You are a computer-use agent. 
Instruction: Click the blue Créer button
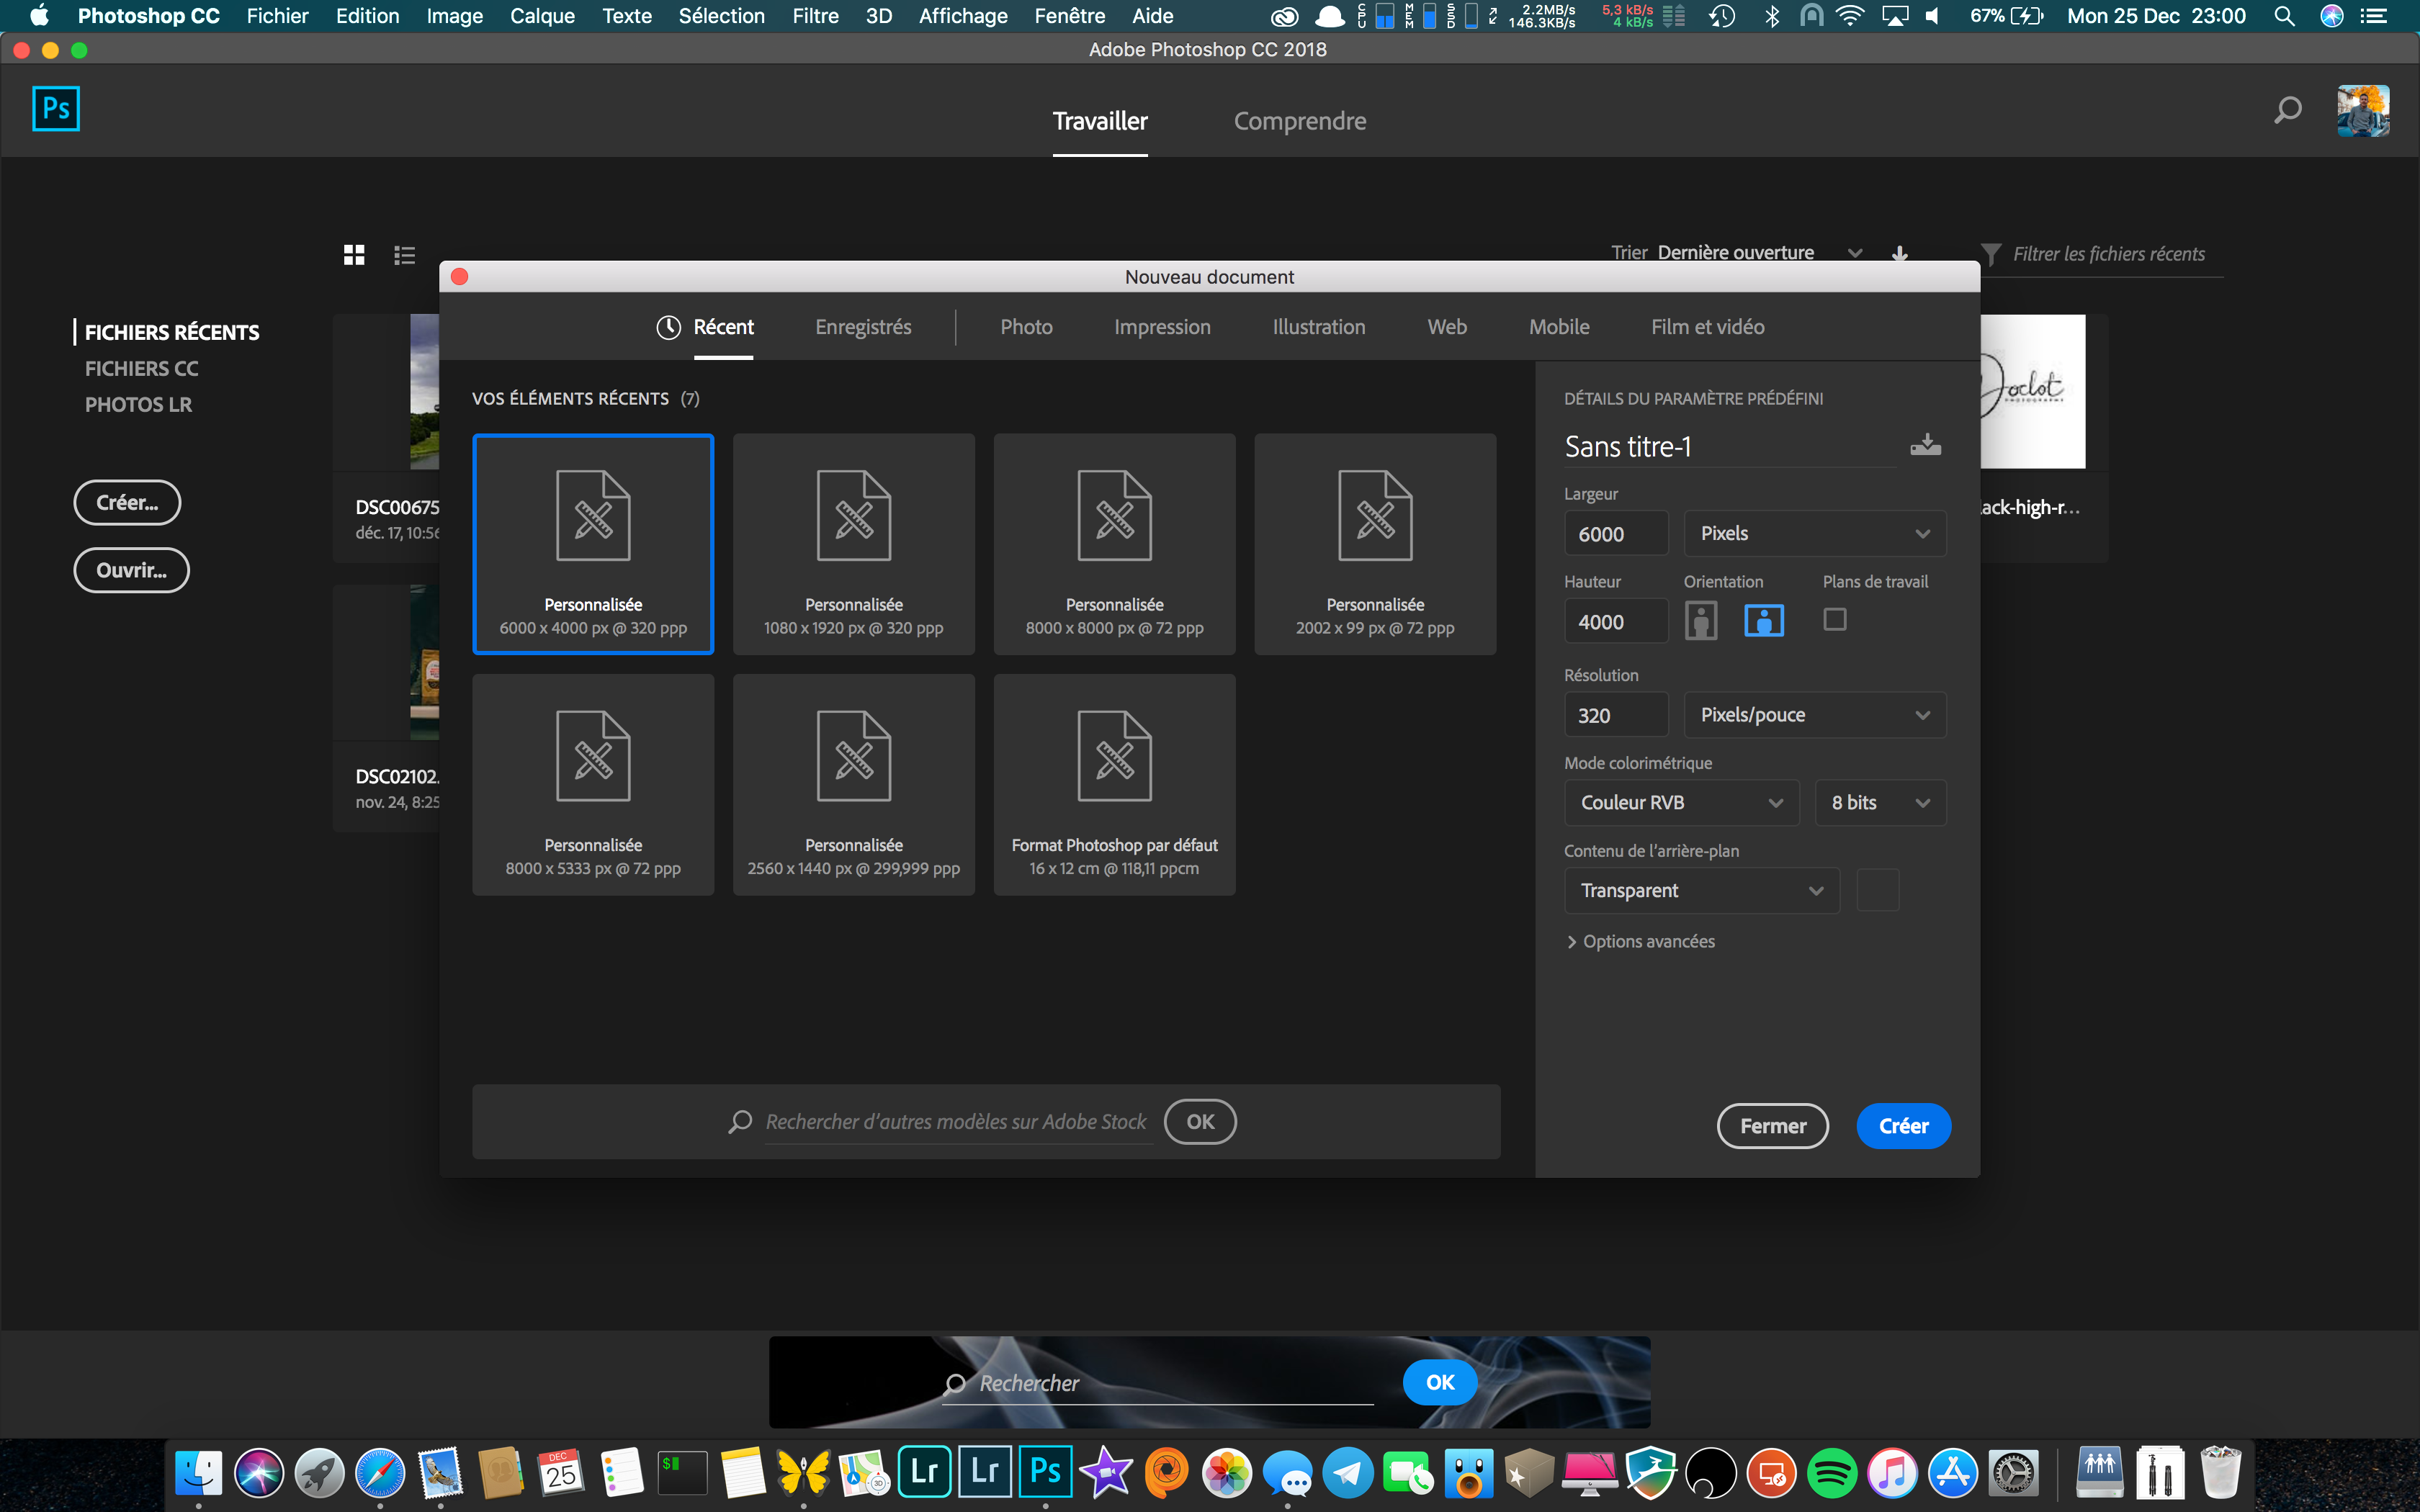[1903, 1126]
